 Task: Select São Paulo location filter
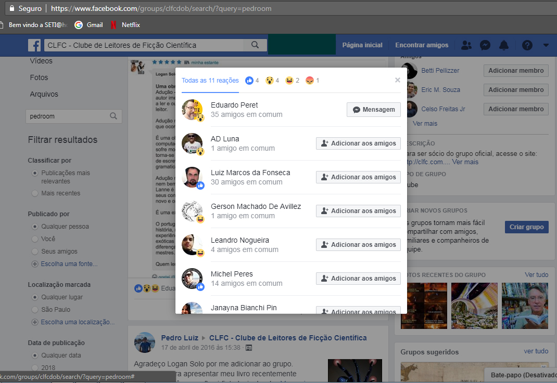pyautogui.click(x=35, y=310)
